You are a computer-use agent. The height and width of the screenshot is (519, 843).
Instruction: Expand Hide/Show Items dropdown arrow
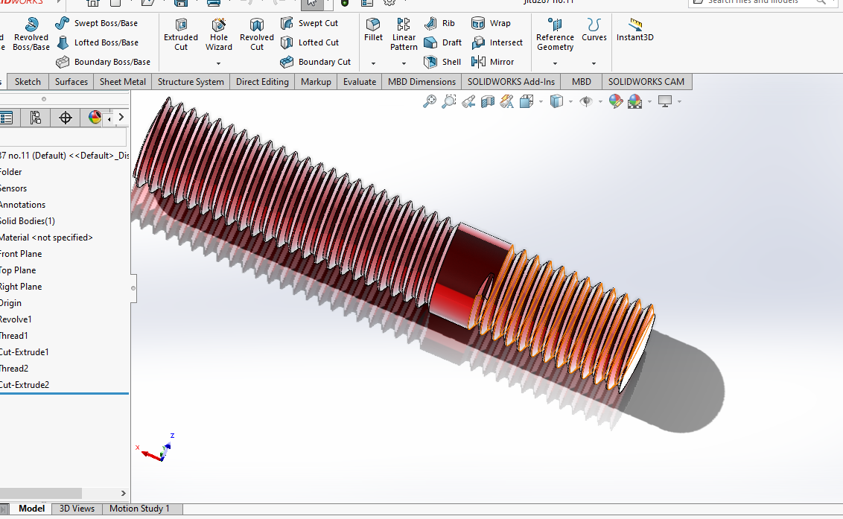(600, 102)
